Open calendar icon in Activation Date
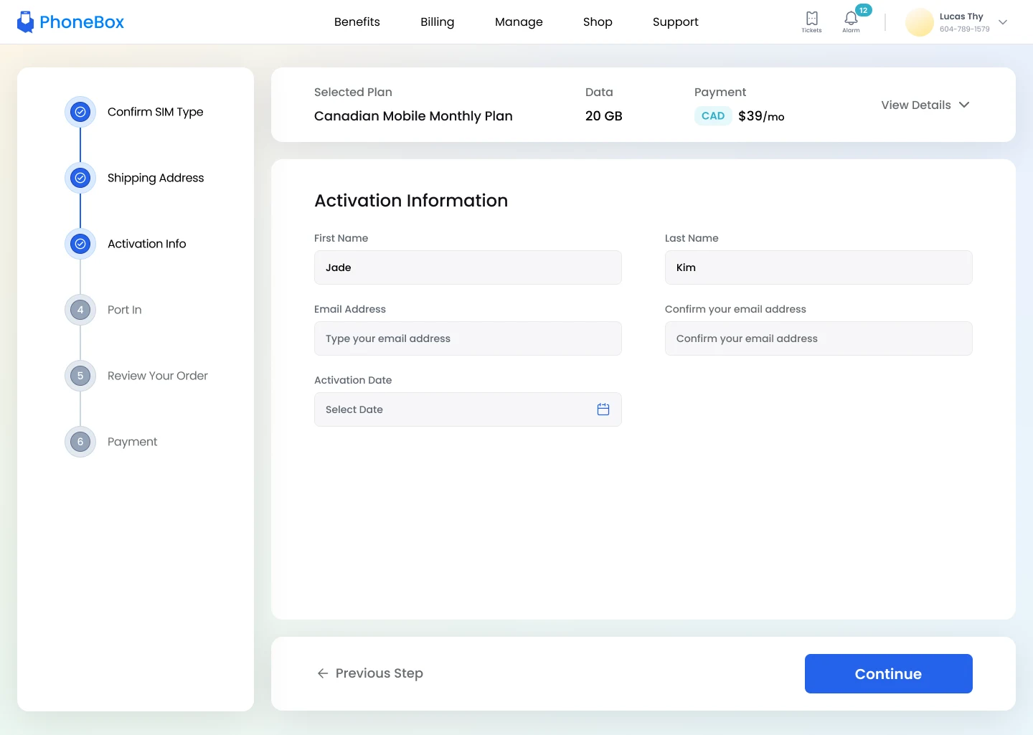This screenshot has height=735, width=1033. [603, 409]
